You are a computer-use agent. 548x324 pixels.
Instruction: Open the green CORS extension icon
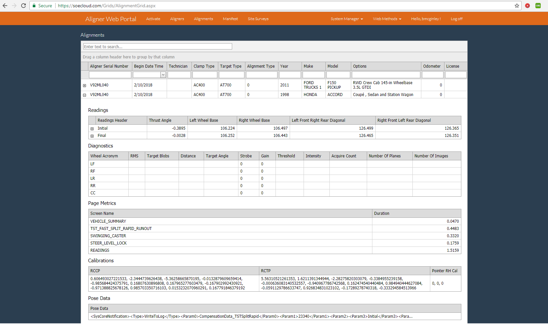(x=538, y=6)
